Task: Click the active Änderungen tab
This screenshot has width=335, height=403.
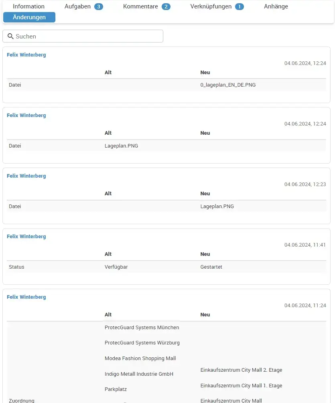Action: 29,17
